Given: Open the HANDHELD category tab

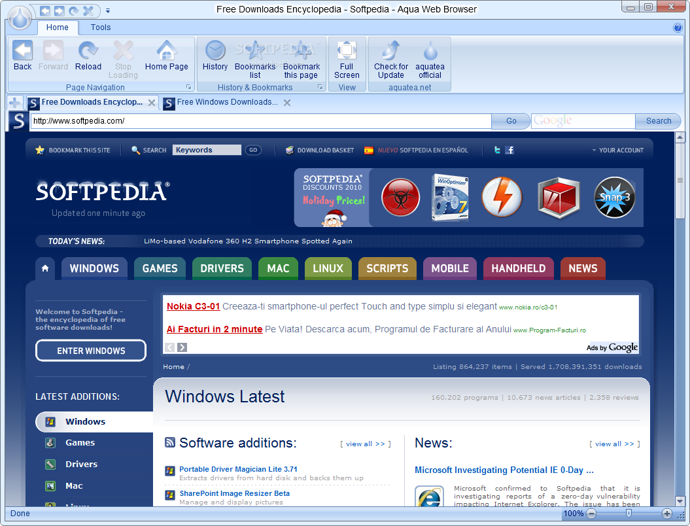Looking at the screenshot, I should [x=519, y=268].
